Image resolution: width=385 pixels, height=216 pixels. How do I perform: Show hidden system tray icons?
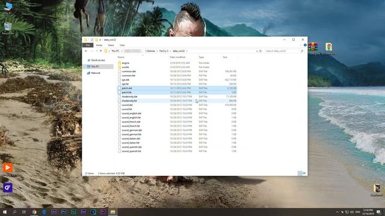coord(337,212)
